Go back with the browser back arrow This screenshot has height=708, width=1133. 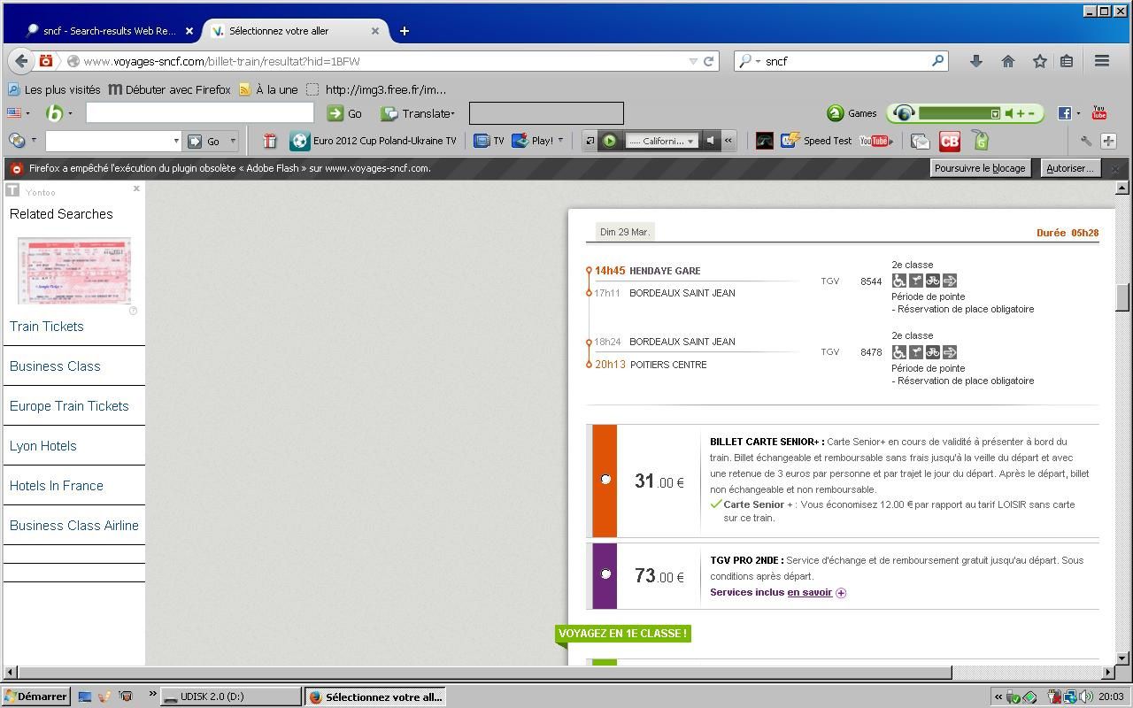tap(21, 61)
